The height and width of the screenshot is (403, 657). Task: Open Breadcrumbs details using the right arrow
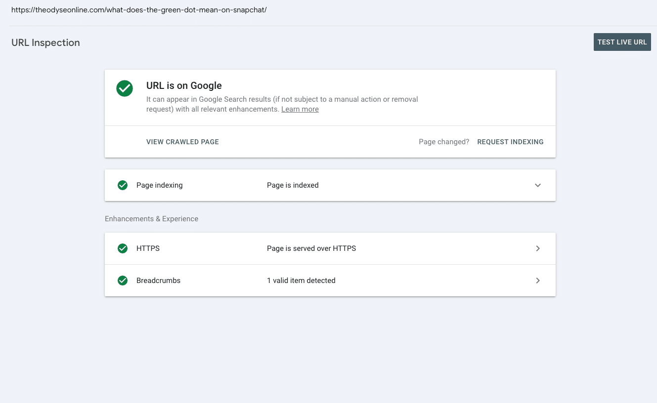pyautogui.click(x=538, y=281)
